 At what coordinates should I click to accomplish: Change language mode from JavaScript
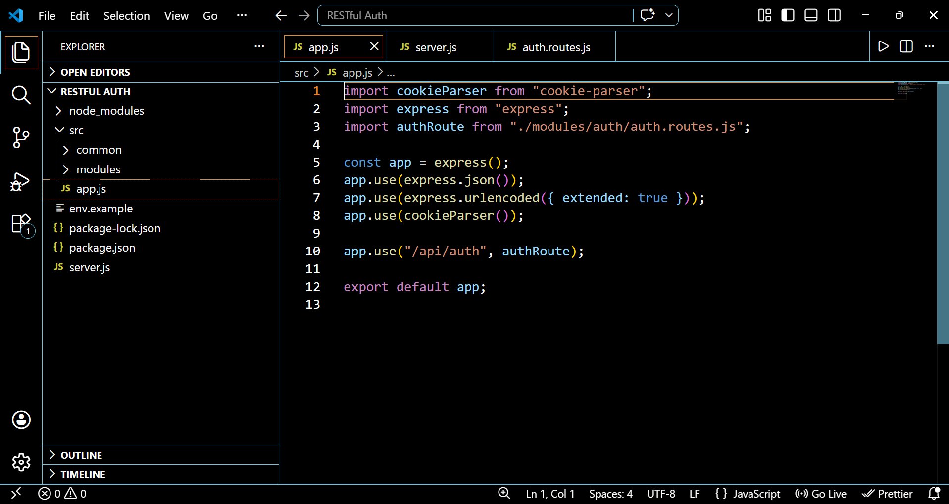[756, 494]
